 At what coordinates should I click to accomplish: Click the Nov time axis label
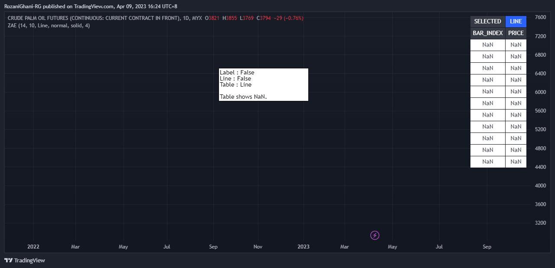(x=258, y=247)
